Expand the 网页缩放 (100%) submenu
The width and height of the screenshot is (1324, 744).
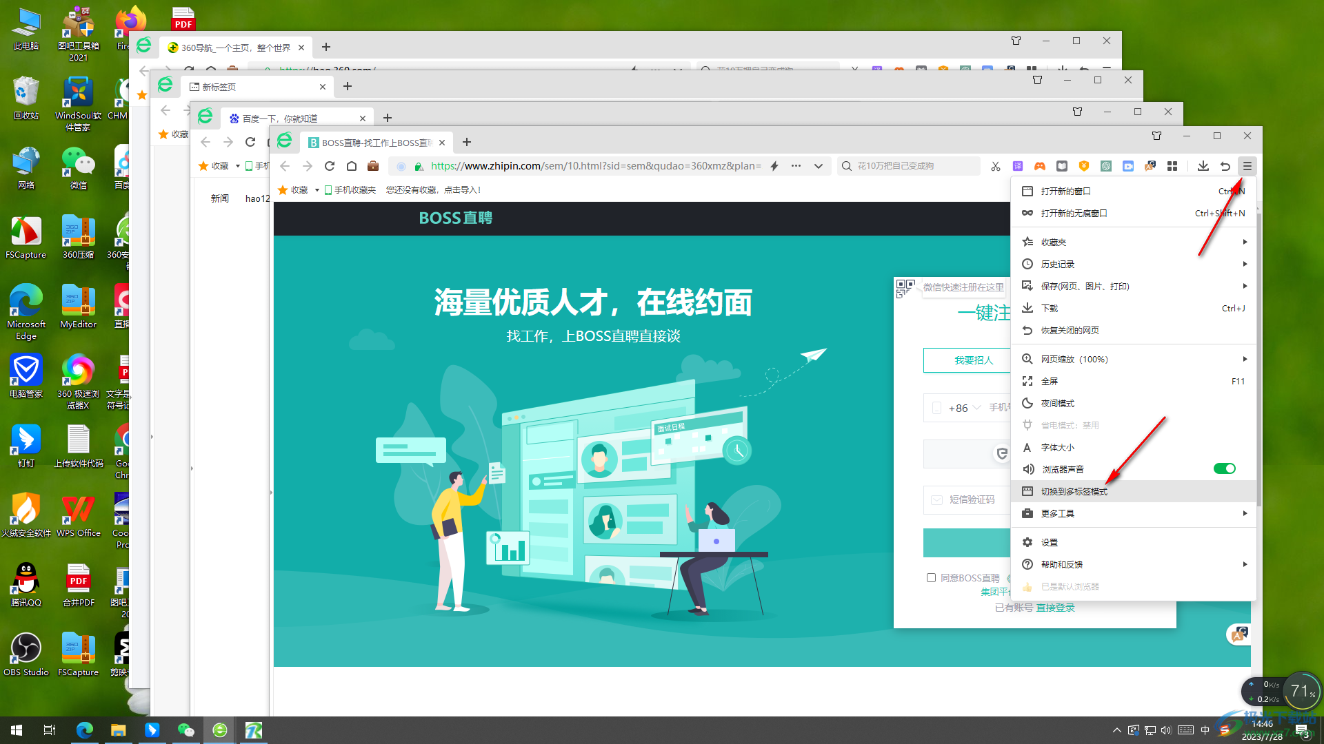point(1134,359)
